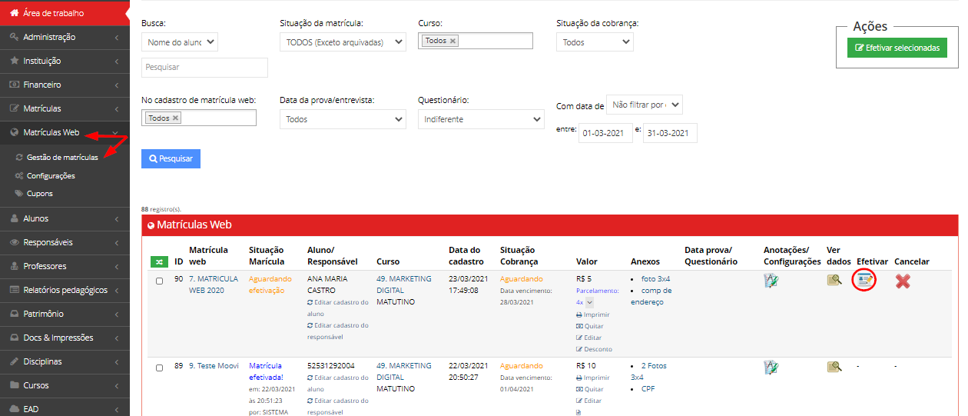Click the Efetivar selecionadas button
The image size is (968, 416).
(x=897, y=48)
